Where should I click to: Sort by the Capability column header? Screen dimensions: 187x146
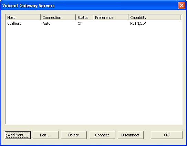click(x=155, y=18)
